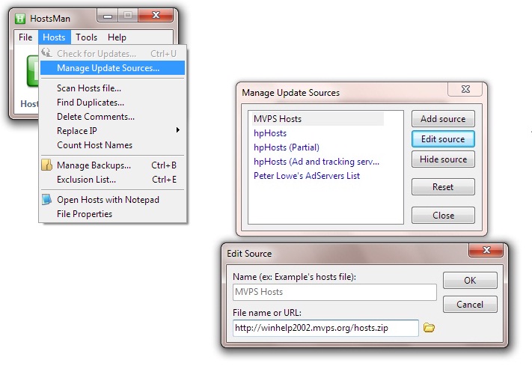Viewport: 532px width, 375px height.
Task: Click the Name field containing MVPS Hosts
Action: click(334, 292)
